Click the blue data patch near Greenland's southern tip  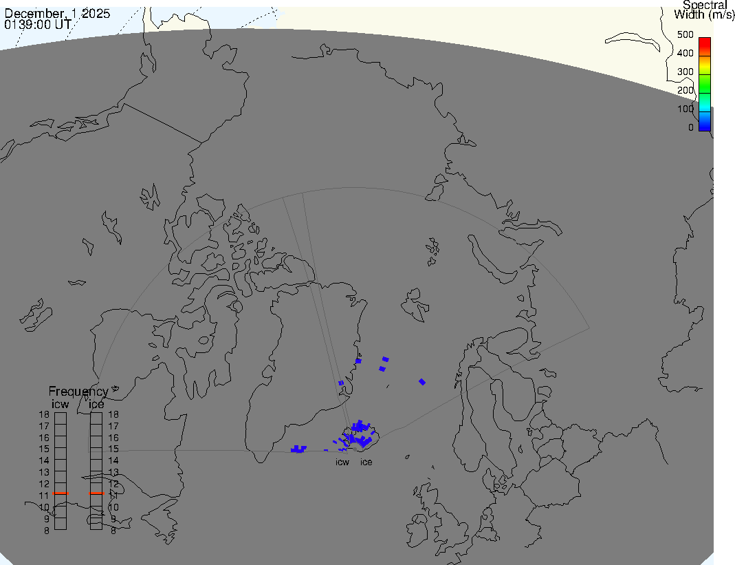pyautogui.click(x=298, y=449)
